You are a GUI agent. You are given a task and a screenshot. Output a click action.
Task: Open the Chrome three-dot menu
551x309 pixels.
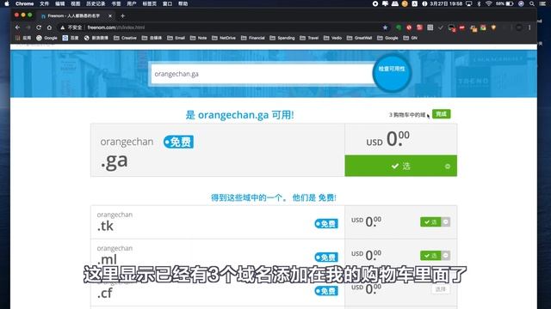pos(529,27)
